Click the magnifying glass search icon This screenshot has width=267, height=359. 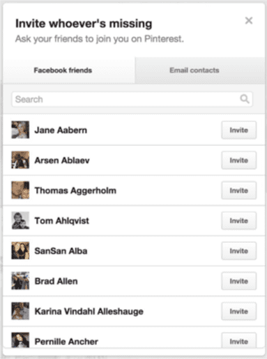click(245, 99)
